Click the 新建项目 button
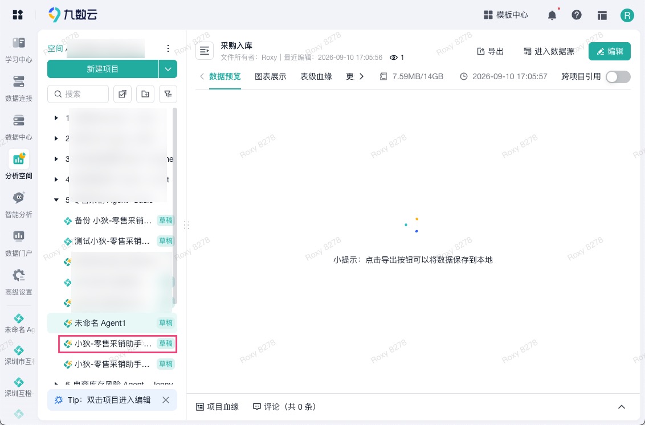Image resolution: width=645 pixels, height=425 pixels. click(x=103, y=69)
